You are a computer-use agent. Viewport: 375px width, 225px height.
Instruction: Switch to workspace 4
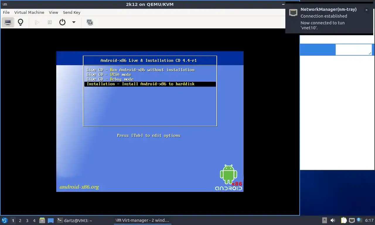34,221
